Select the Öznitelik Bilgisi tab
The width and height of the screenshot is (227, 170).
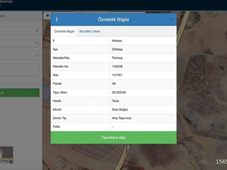[x=64, y=31]
